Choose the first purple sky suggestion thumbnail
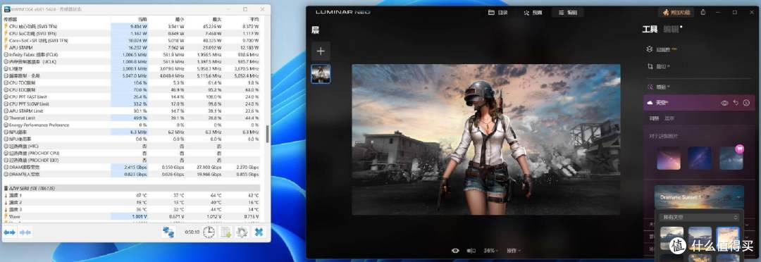 pyautogui.click(x=669, y=158)
